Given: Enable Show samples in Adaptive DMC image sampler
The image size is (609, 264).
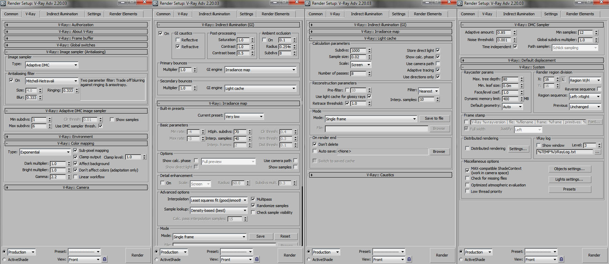Looking at the screenshot, I should 112,120.
